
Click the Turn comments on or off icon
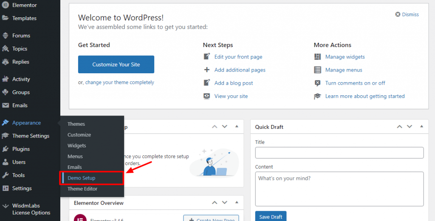(x=317, y=83)
